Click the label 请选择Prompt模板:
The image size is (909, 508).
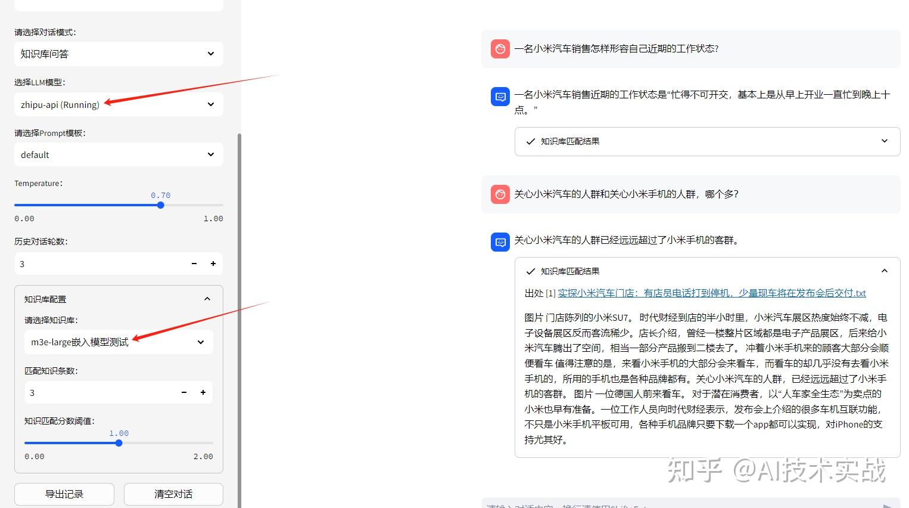tap(50, 133)
